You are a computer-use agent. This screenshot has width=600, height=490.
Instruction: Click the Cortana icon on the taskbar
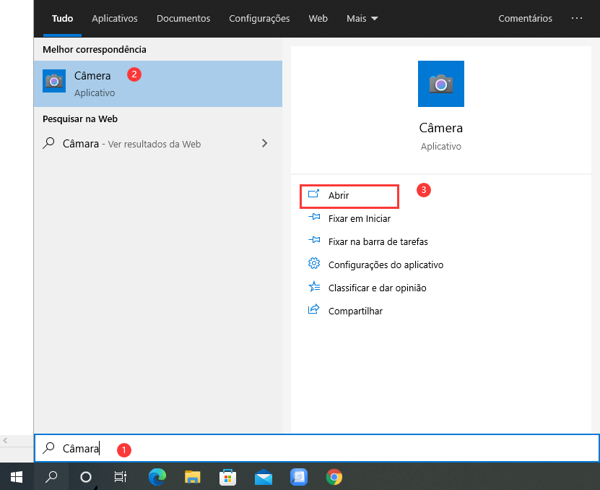pos(86,477)
